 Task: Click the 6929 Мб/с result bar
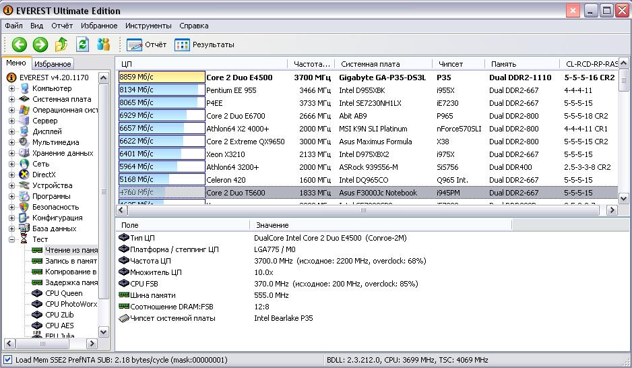(162, 116)
